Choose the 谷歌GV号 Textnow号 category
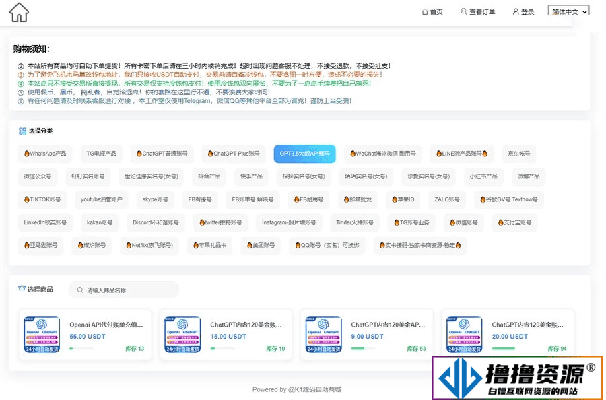606x400 pixels. coord(509,199)
